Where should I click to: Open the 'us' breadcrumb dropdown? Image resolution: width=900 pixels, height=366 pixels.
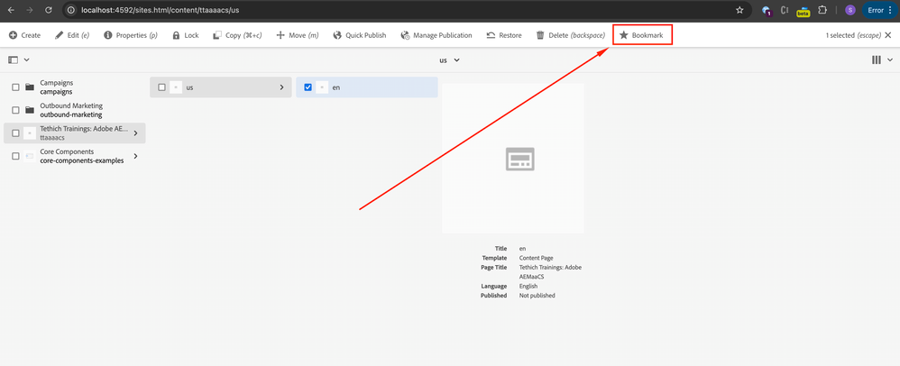point(450,60)
